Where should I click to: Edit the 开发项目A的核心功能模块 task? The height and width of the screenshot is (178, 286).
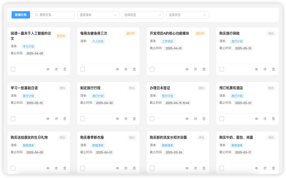point(195,69)
